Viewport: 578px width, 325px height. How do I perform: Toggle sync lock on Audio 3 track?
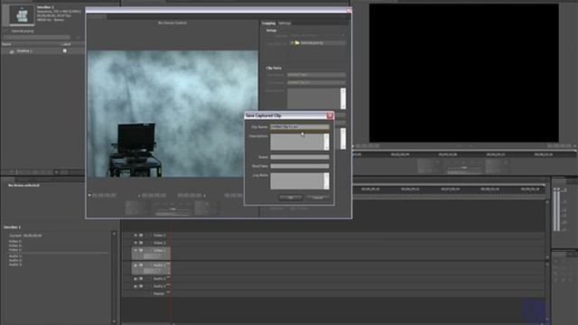pyautogui.click(x=141, y=286)
